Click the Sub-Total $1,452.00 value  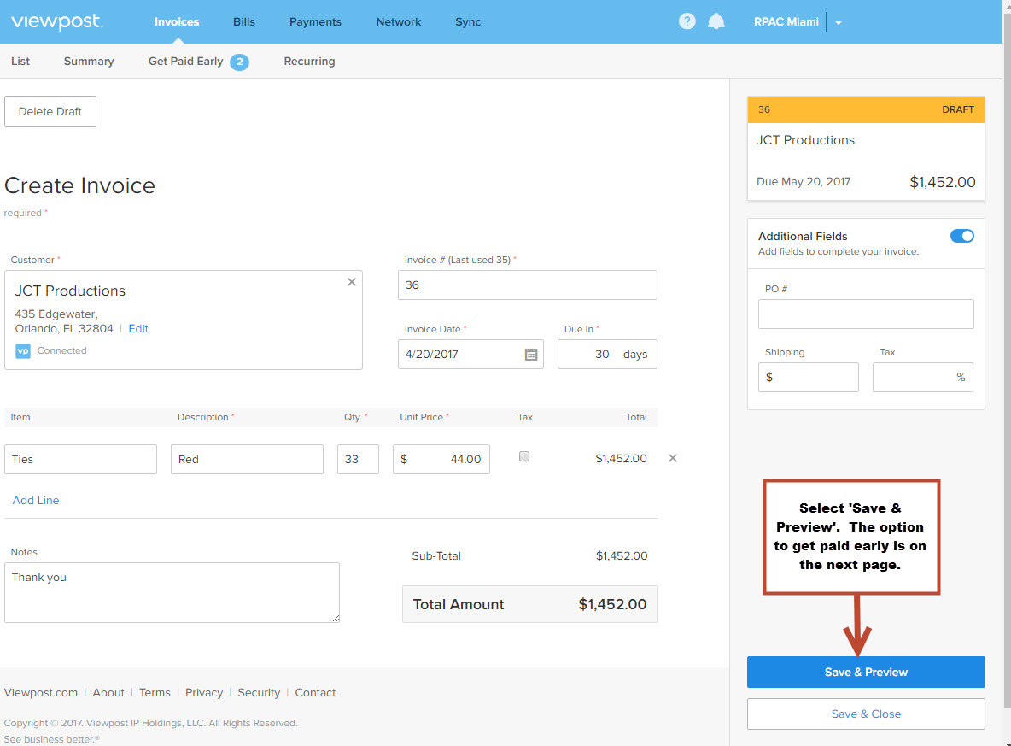pyautogui.click(x=622, y=556)
